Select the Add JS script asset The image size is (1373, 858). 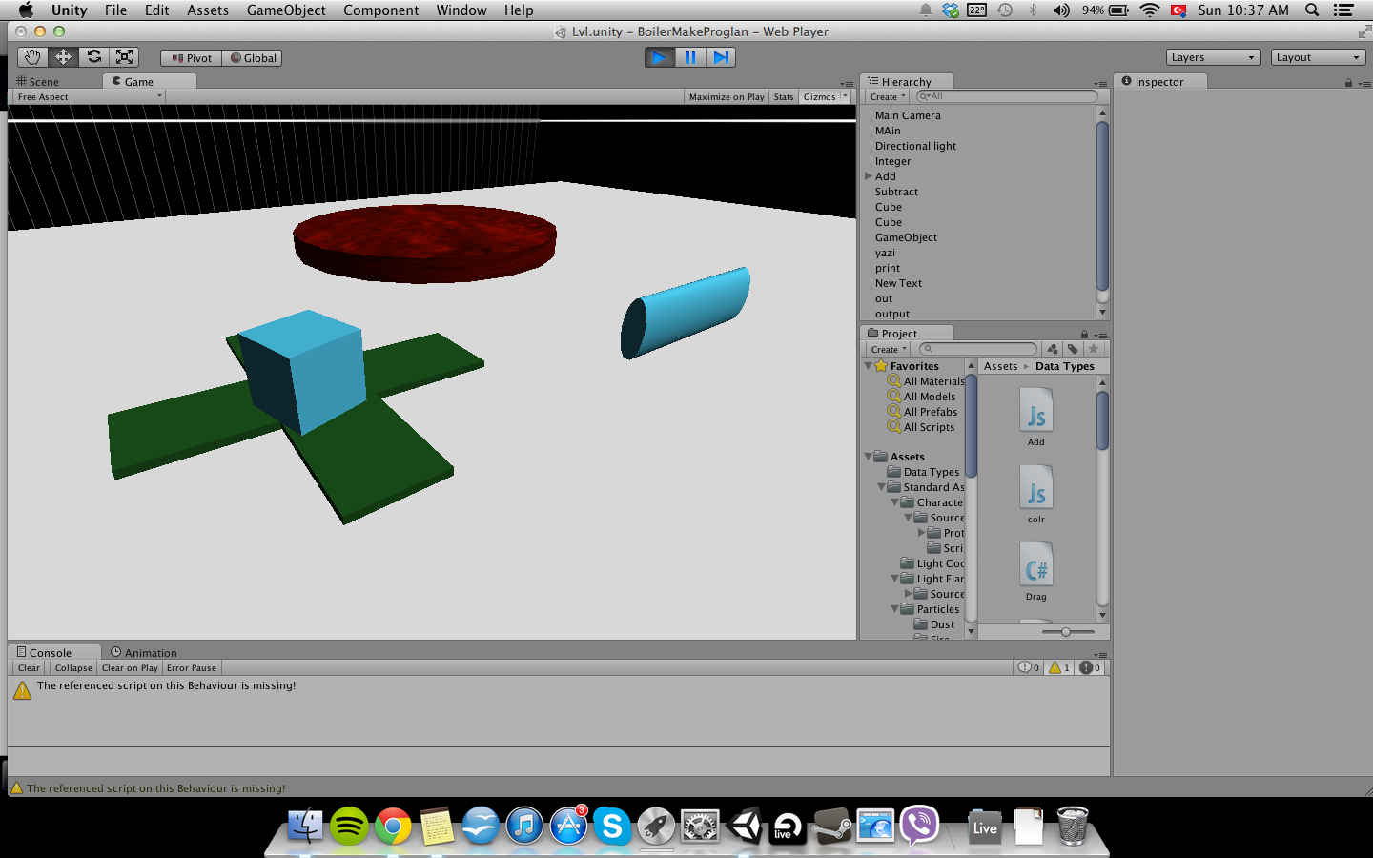tap(1036, 417)
